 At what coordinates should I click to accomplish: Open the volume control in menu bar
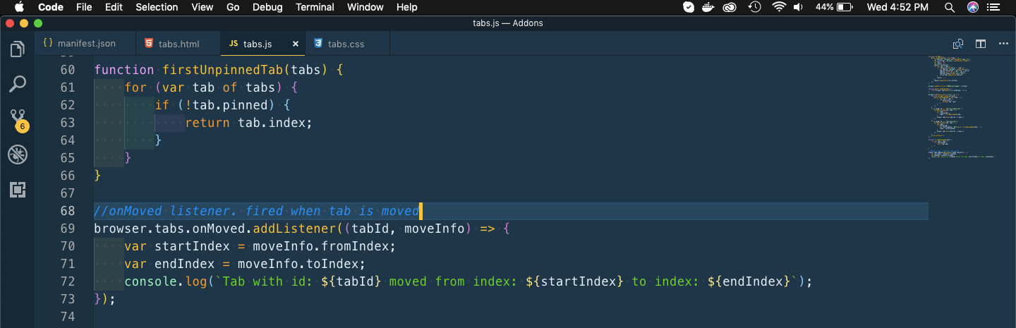coord(798,7)
